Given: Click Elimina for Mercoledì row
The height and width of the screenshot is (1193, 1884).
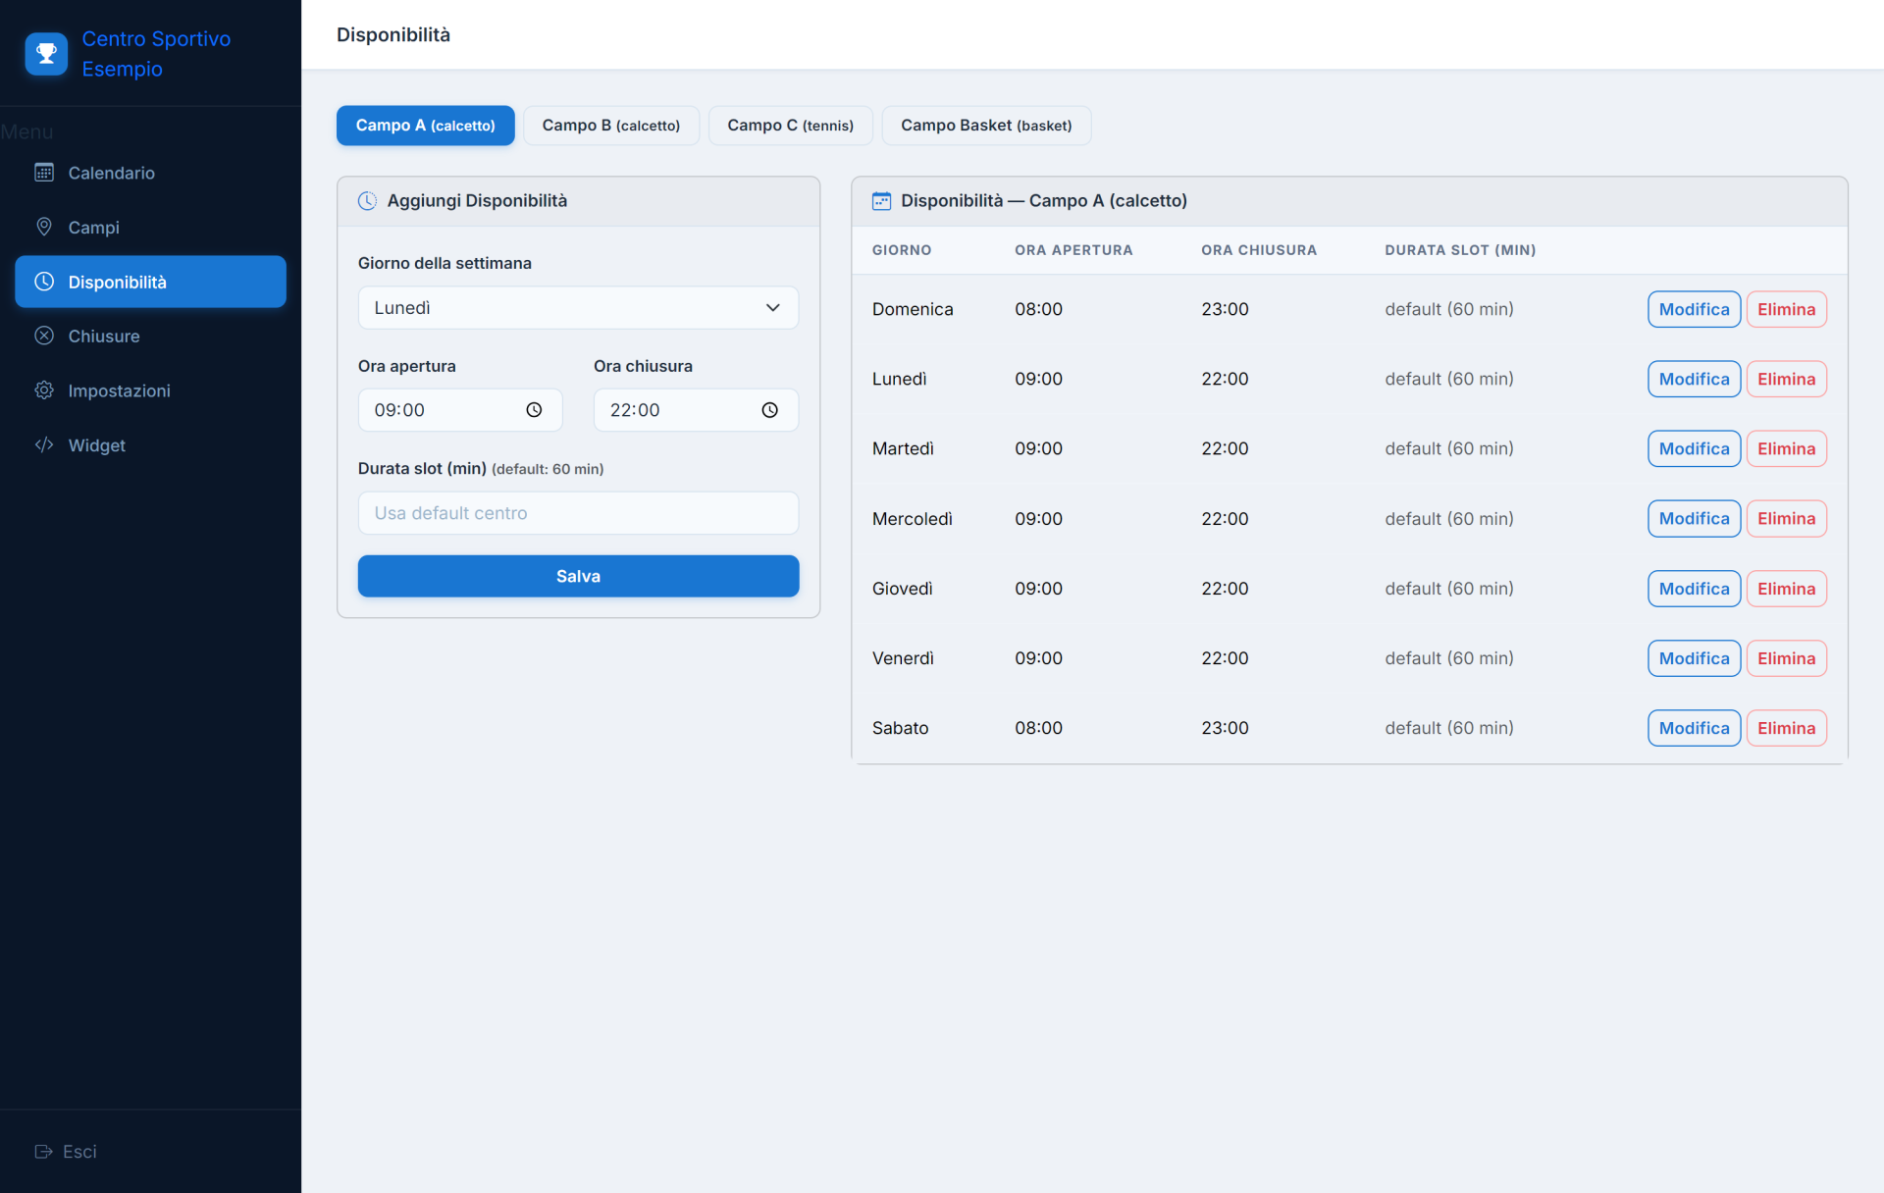Looking at the screenshot, I should pos(1786,518).
